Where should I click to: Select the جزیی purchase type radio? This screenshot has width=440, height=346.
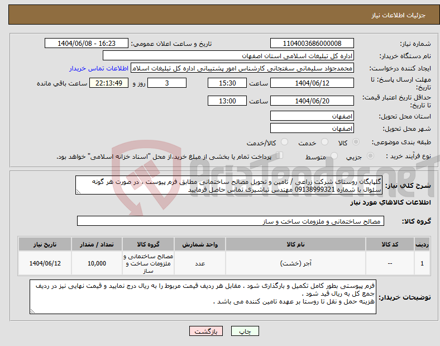[x=370, y=155]
